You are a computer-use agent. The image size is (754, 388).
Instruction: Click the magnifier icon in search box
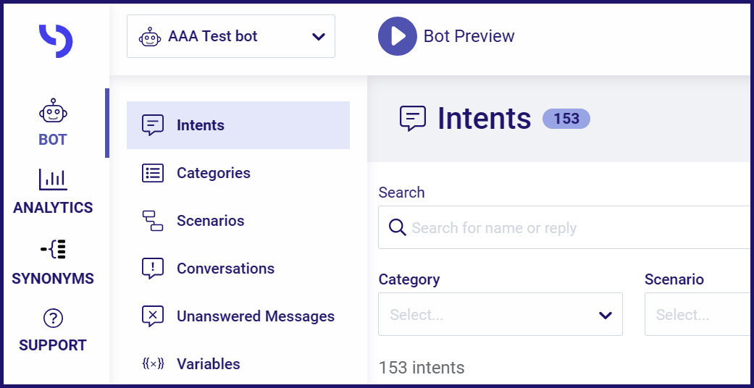[398, 227]
